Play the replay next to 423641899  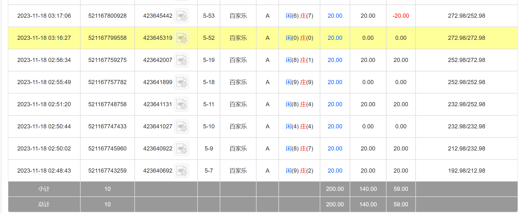181,82
